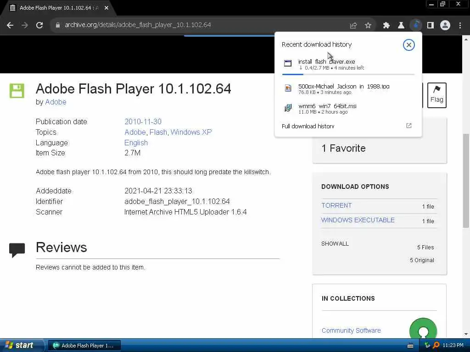Click the flash player download progress bar
The image size is (470, 352).
point(348,74)
